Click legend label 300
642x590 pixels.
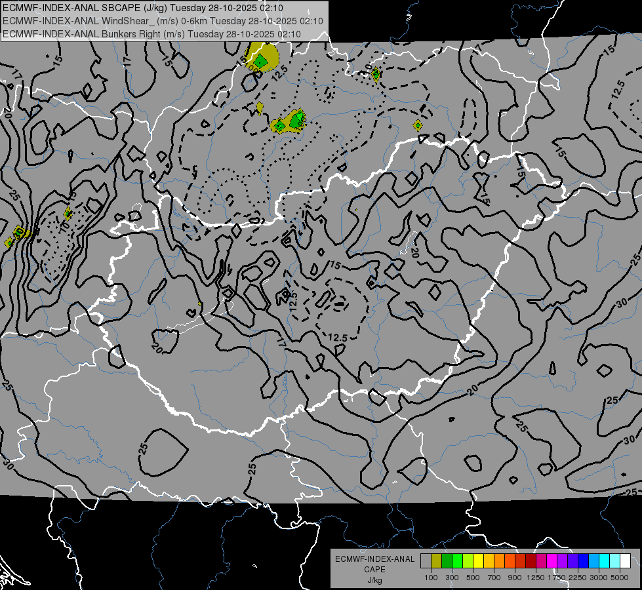click(x=452, y=578)
